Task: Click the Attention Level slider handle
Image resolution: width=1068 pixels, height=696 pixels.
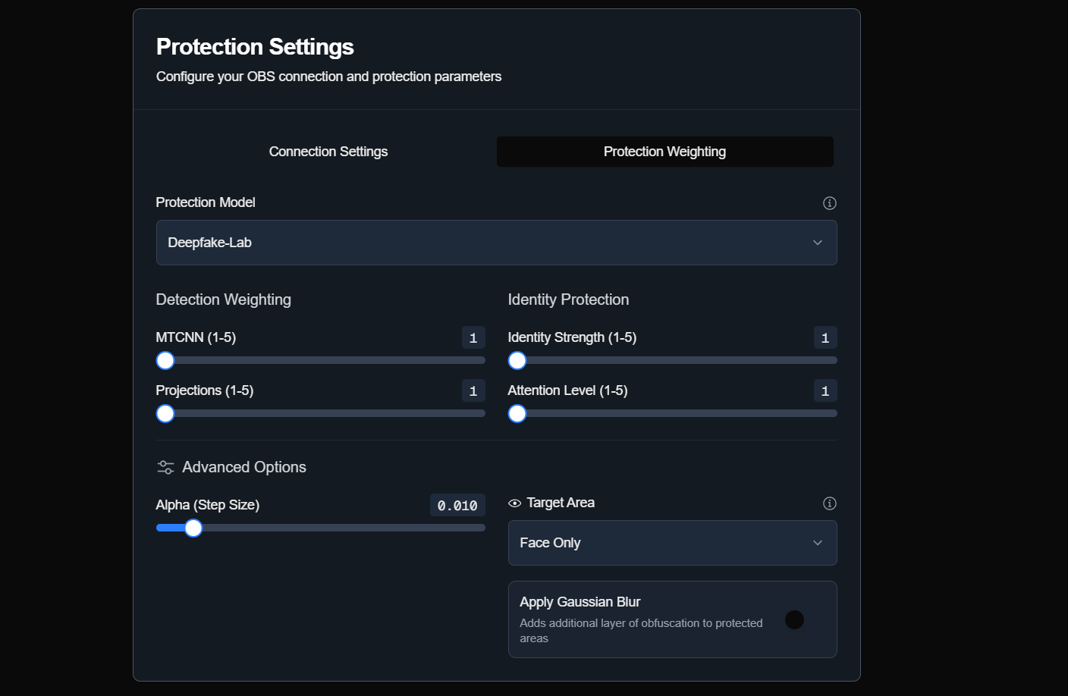Action: tap(517, 414)
